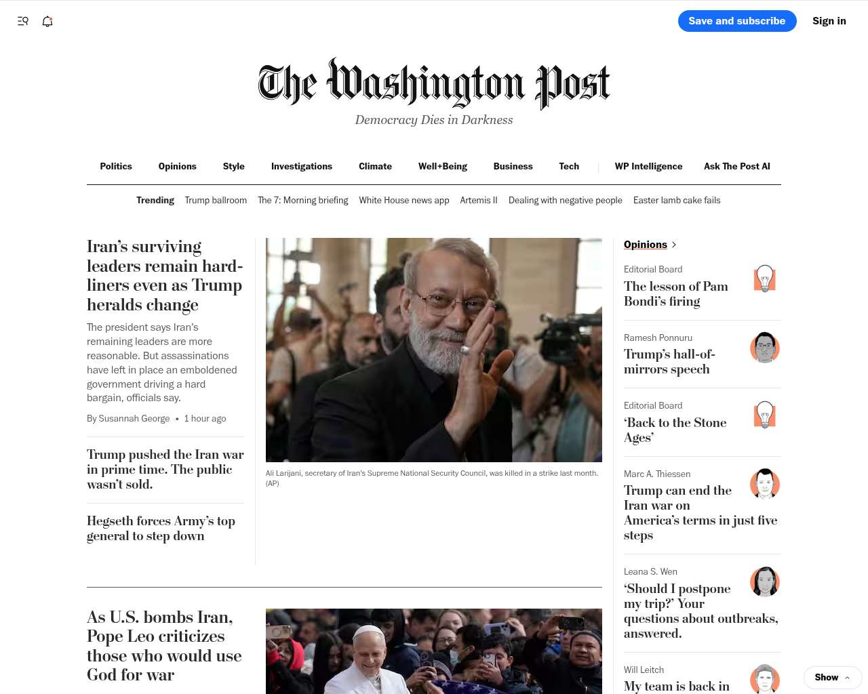Open Opinions section via chevron arrow
Viewport: 868px width, 694px height.
coord(673,245)
